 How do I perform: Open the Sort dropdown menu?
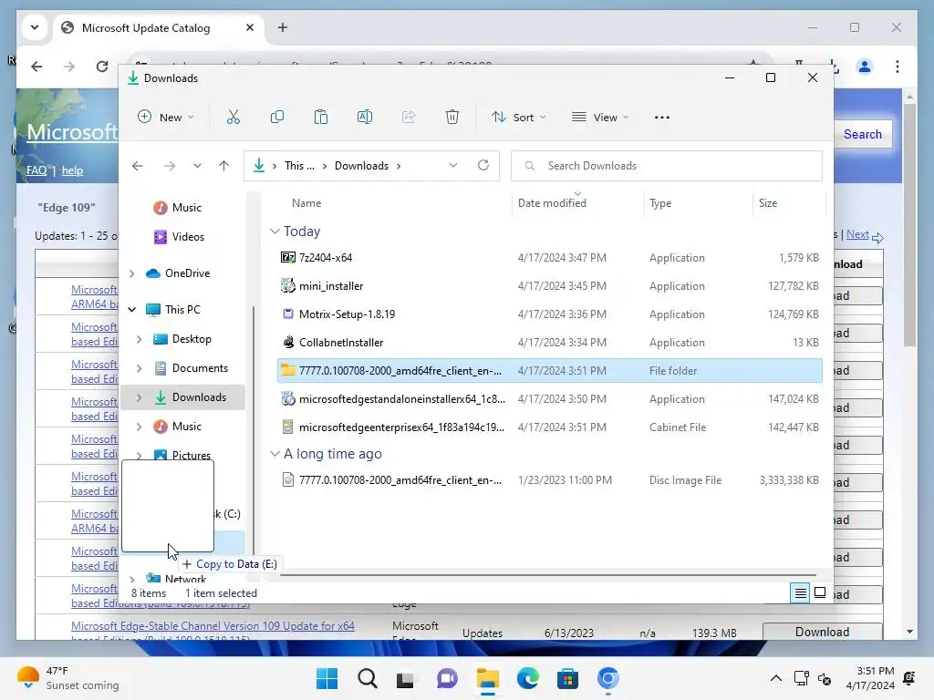click(x=518, y=118)
